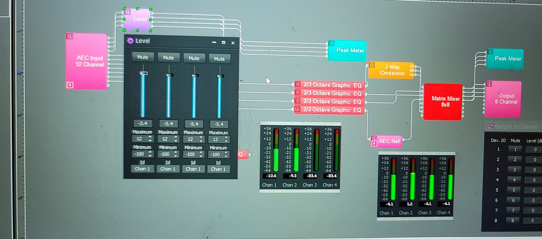The height and width of the screenshot is (239, 542).
Task: Click the arrows icon of Output 8 Channel panel
Action: pyautogui.click(x=491, y=126)
